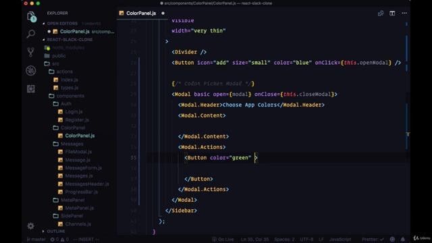Split the editor with the split icon
Viewport: 432px width, 243px height.
pyautogui.click(x=392, y=13)
